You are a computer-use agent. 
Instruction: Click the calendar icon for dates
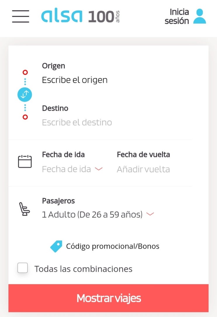(x=25, y=161)
